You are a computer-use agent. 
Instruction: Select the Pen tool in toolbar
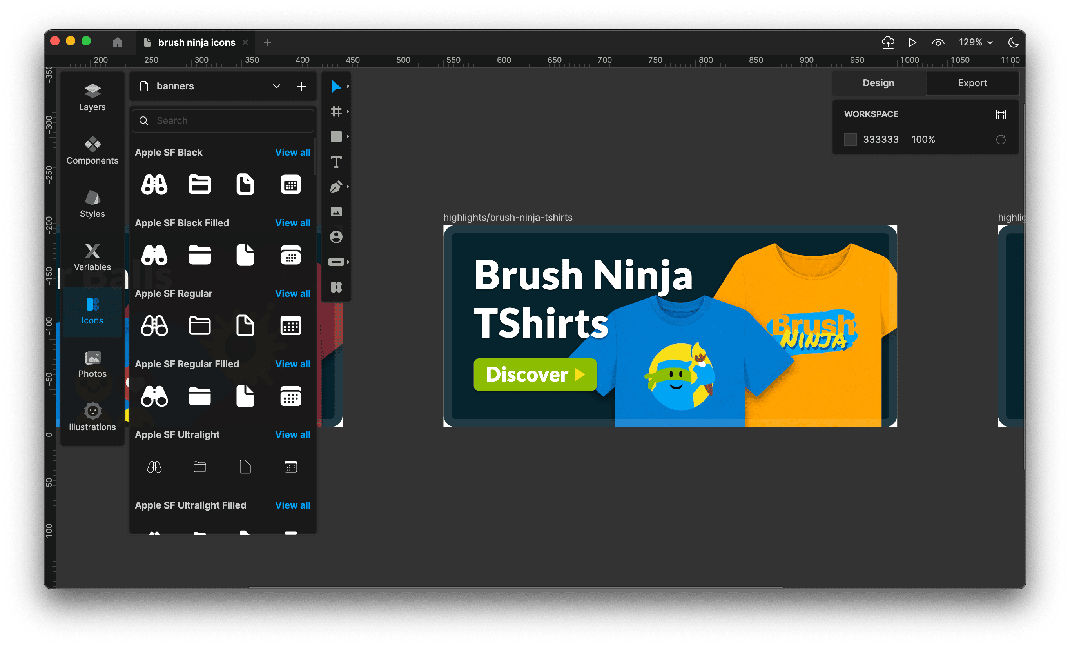tap(336, 187)
